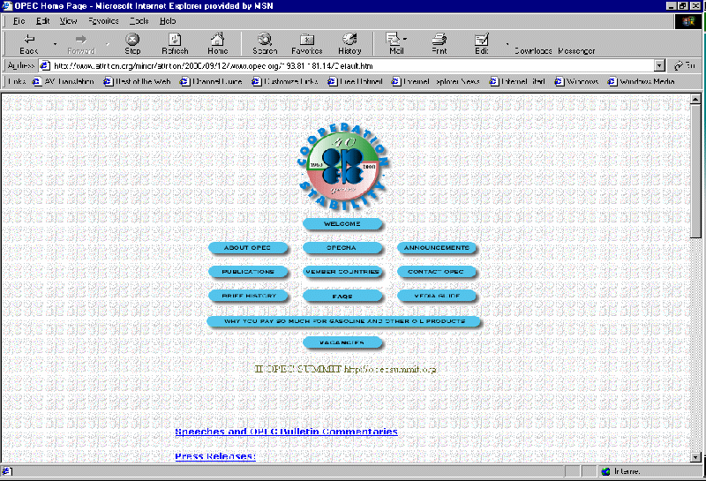This screenshot has height=481, width=706.
Task: Expand the Back history dropdown arrow
Action: click(x=55, y=44)
